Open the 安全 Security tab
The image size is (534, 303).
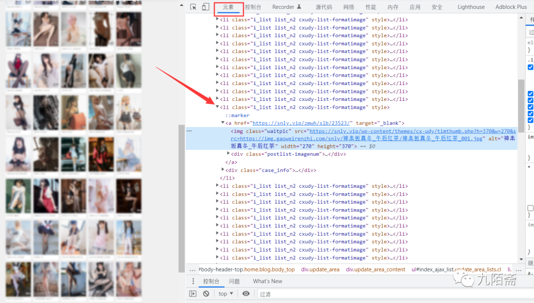(x=437, y=7)
